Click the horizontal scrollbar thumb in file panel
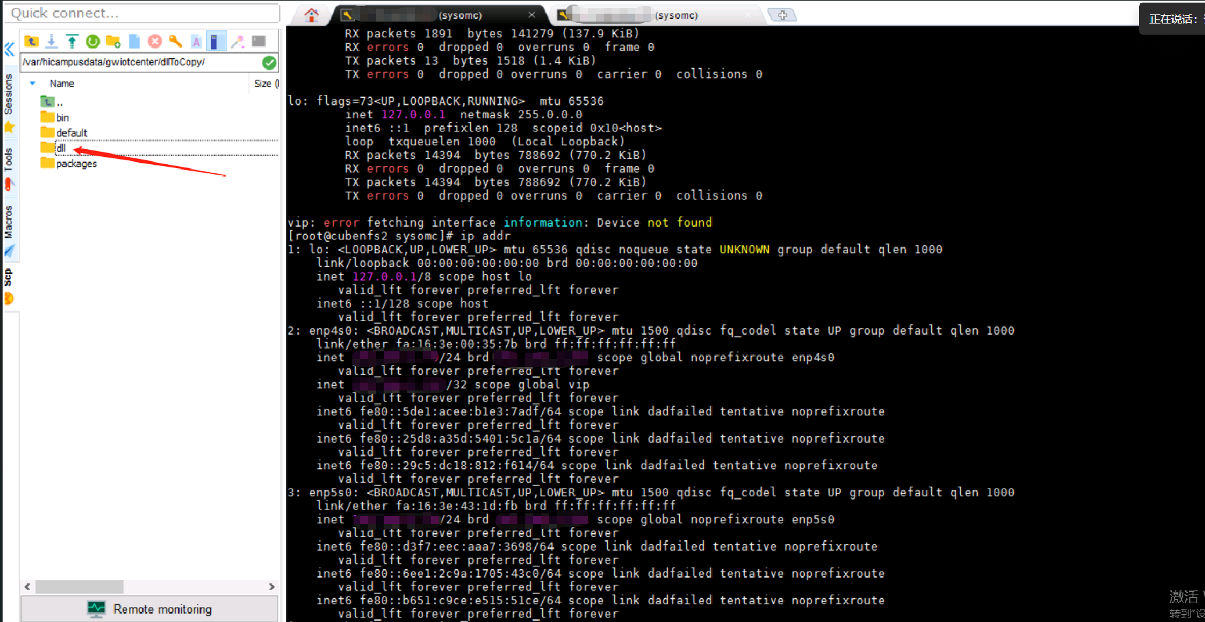 (x=79, y=587)
